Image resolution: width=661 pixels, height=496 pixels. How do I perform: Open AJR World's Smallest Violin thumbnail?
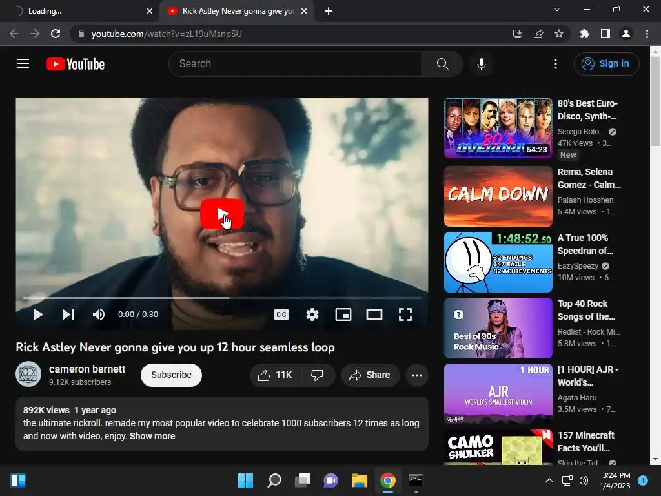click(x=498, y=393)
